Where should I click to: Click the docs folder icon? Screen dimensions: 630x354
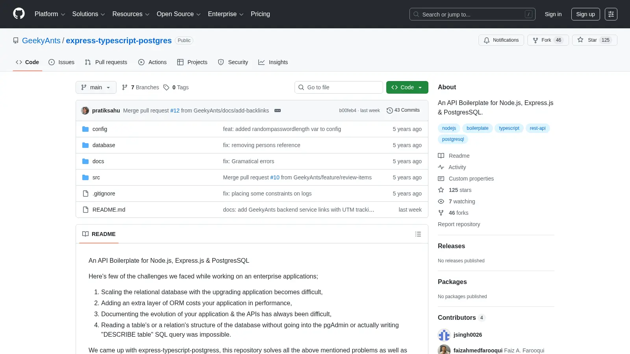85,161
